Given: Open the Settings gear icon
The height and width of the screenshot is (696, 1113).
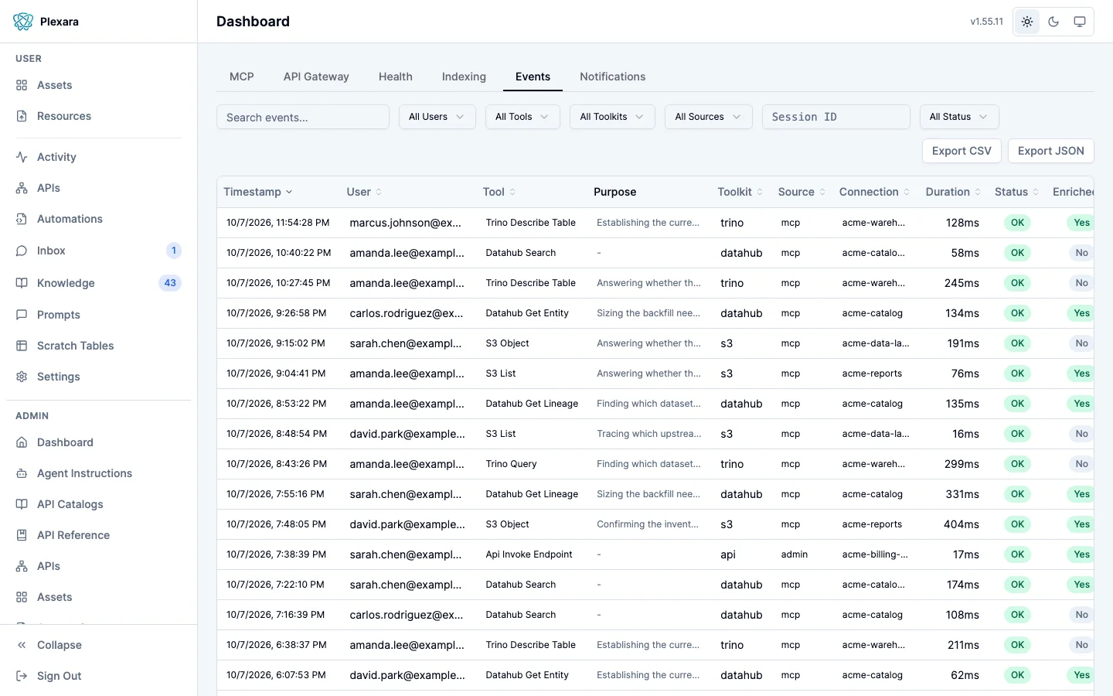Looking at the screenshot, I should coord(22,377).
